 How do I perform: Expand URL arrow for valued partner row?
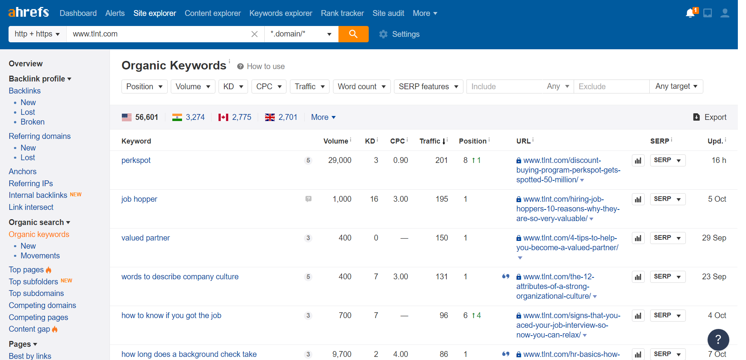tap(520, 258)
